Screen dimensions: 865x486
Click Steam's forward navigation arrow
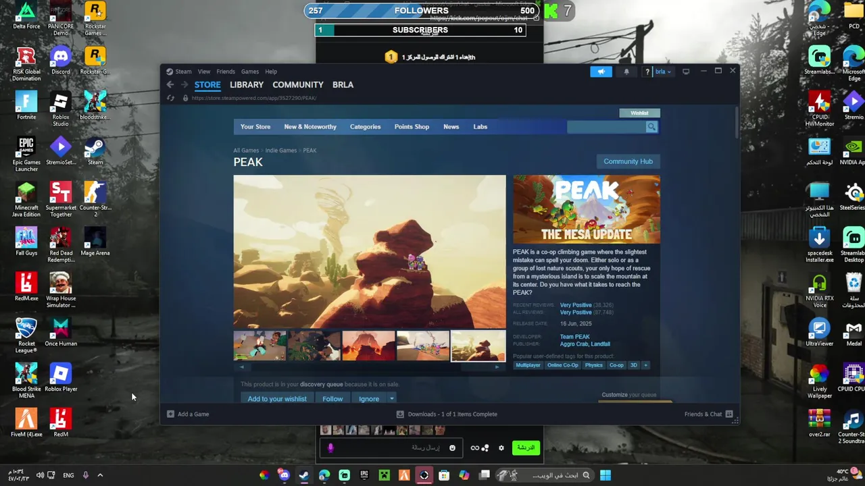pyautogui.click(x=184, y=85)
